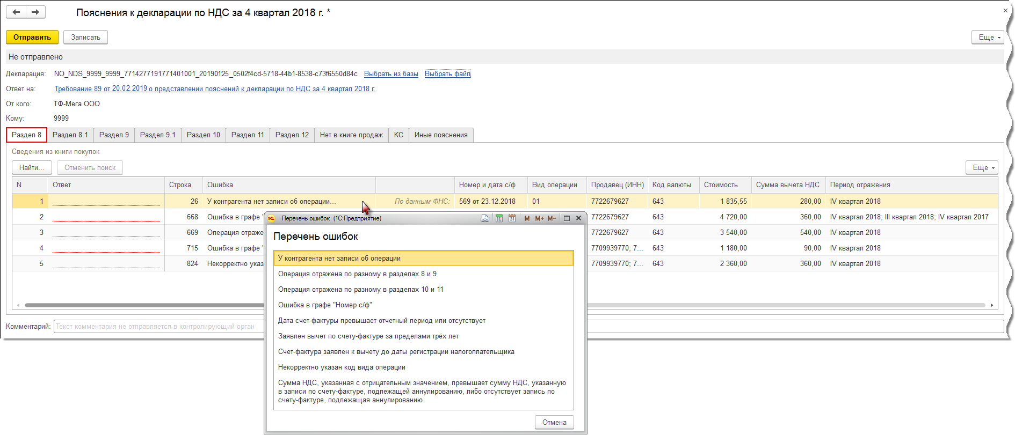Switch to the Раздел 9 tab
Image resolution: width=1015 pixels, height=435 pixels.
(114, 135)
